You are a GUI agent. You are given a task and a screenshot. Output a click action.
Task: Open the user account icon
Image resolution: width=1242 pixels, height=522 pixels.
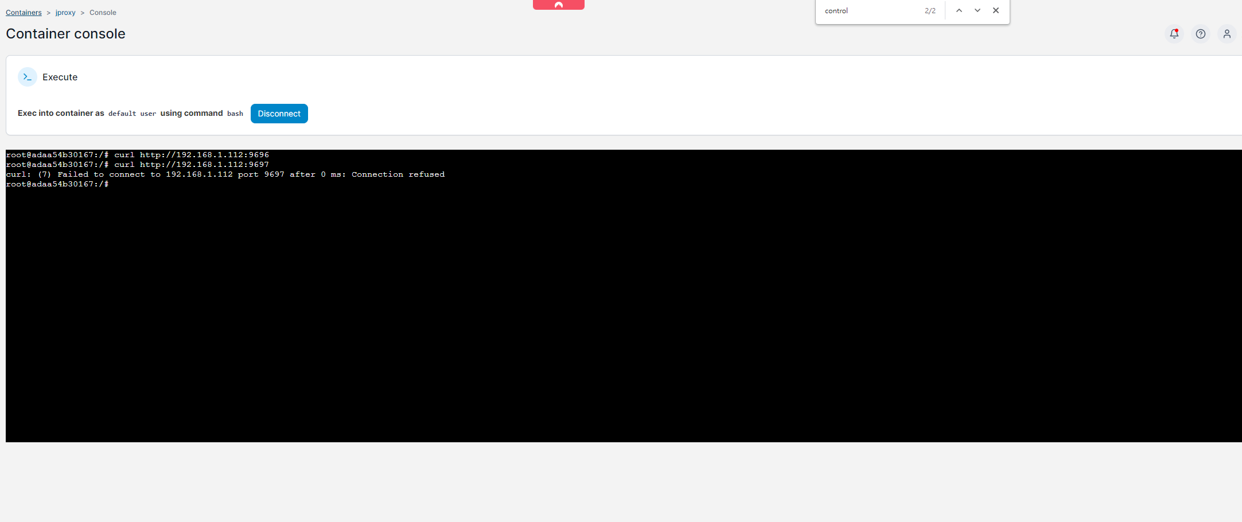point(1227,34)
